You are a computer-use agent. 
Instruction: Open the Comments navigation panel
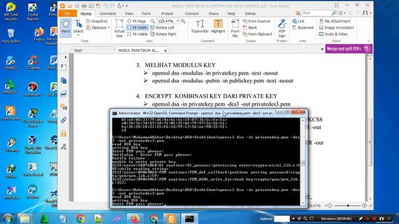tap(64, 107)
